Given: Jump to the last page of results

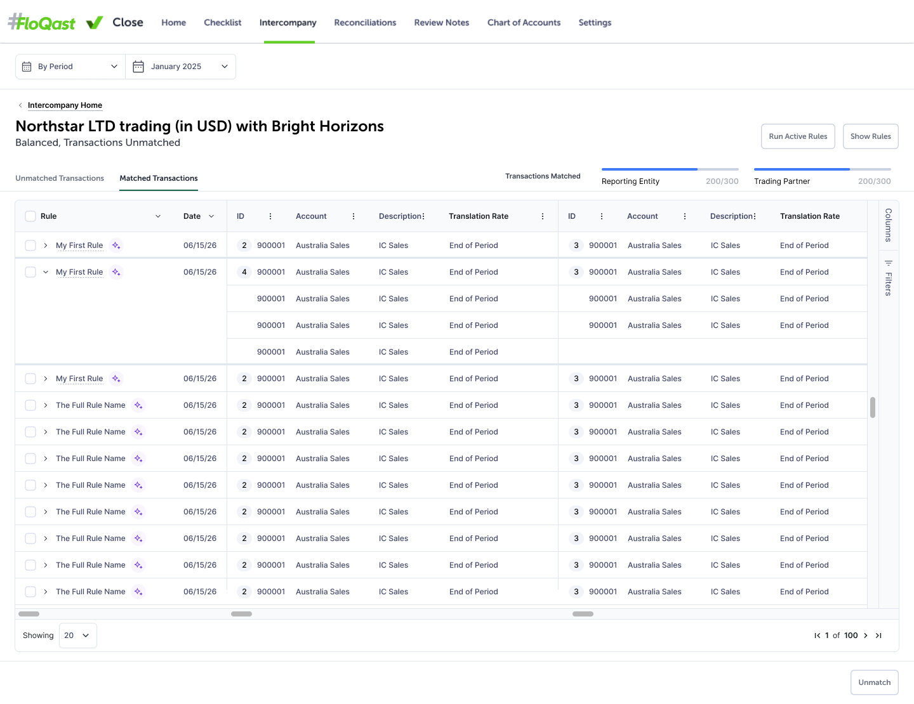Looking at the screenshot, I should point(878,636).
